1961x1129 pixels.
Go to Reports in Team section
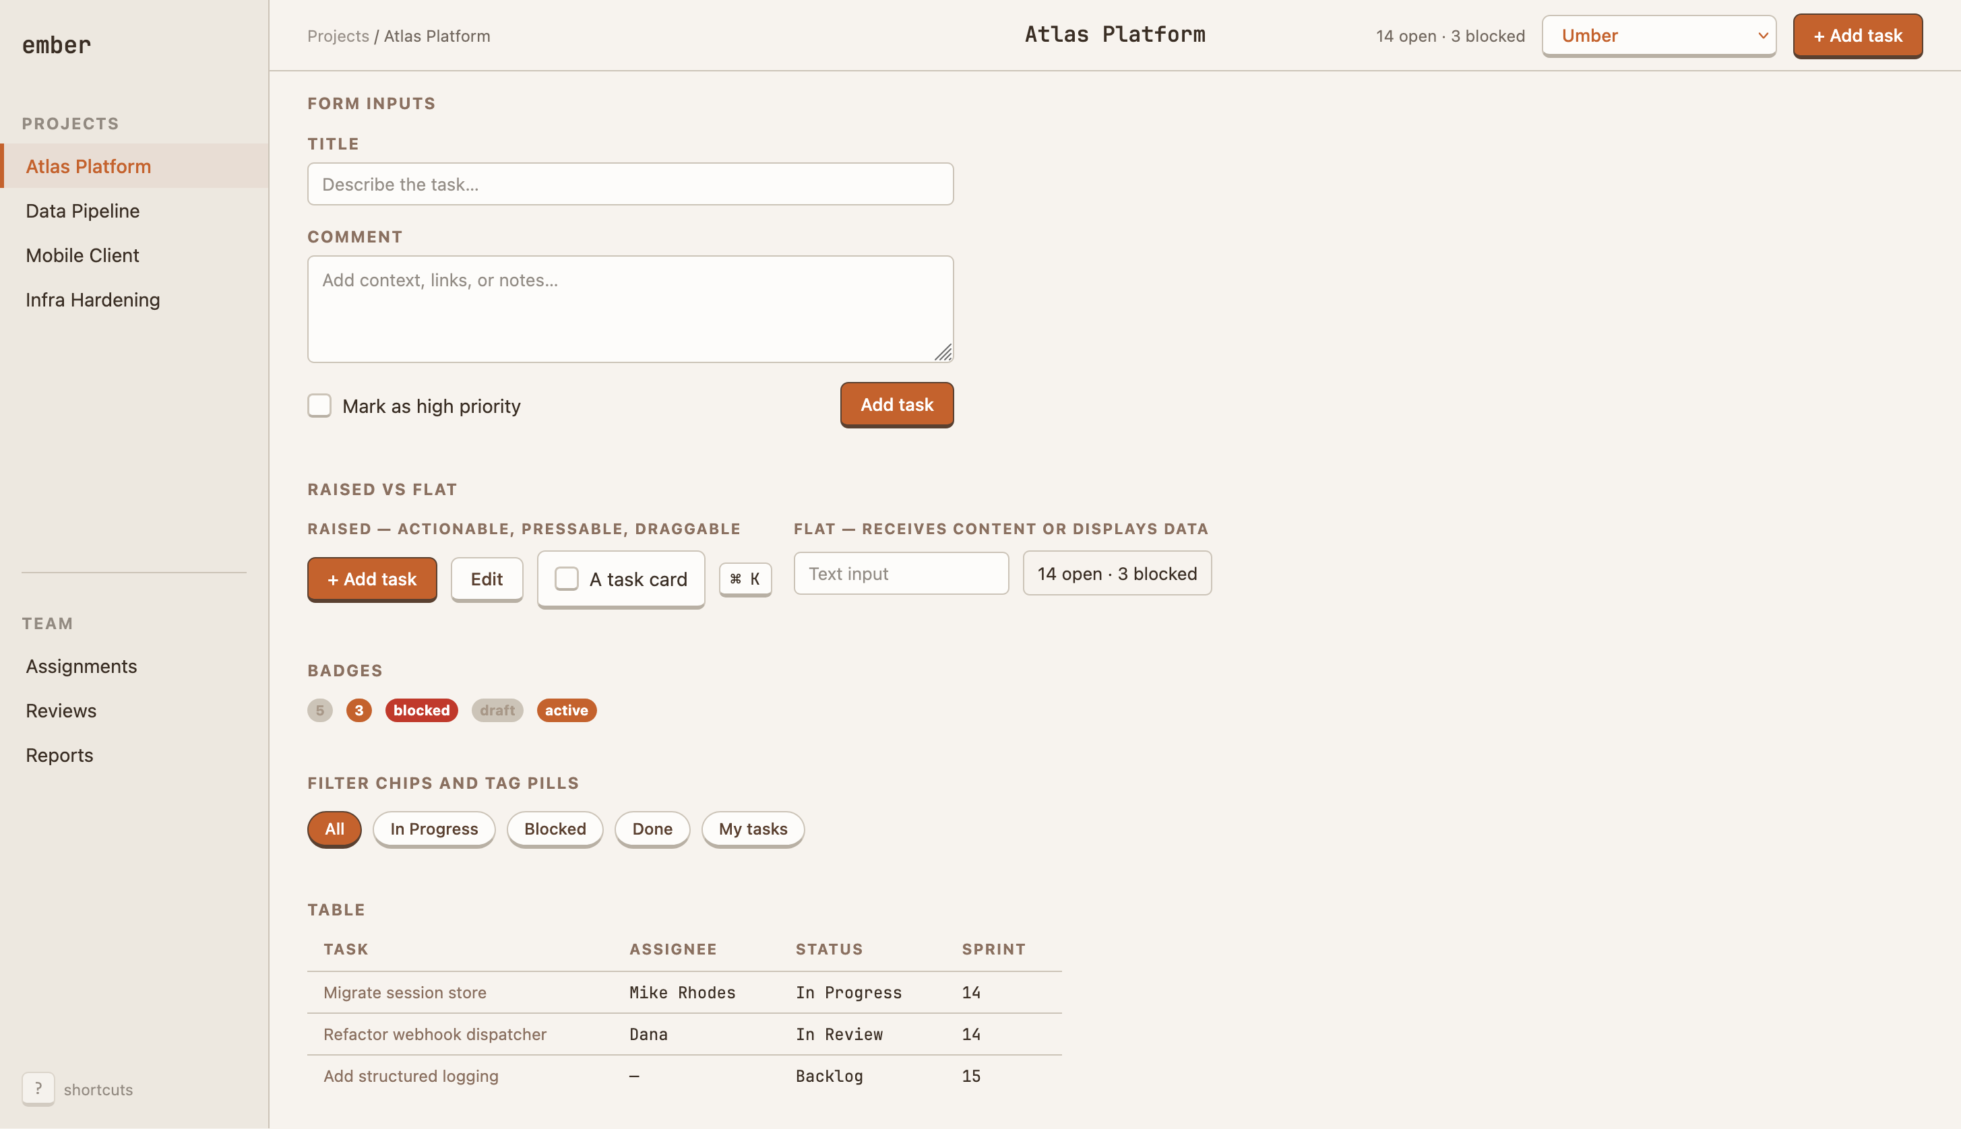pos(59,755)
